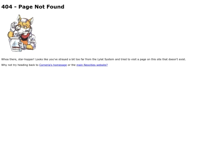This screenshot has width=207, height=155.
Task: Click the "404 - Page Not Found" heading
Action: coord(33,7)
